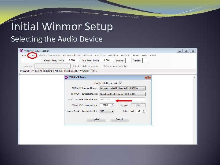Click the Forecast menu item
The image size is (220, 165).
point(88,55)
